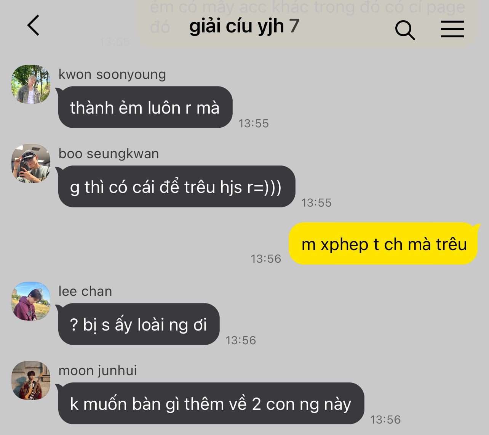
Task: Tap message "thành ẻm luôn r mà"
Action: click(145, 107)
